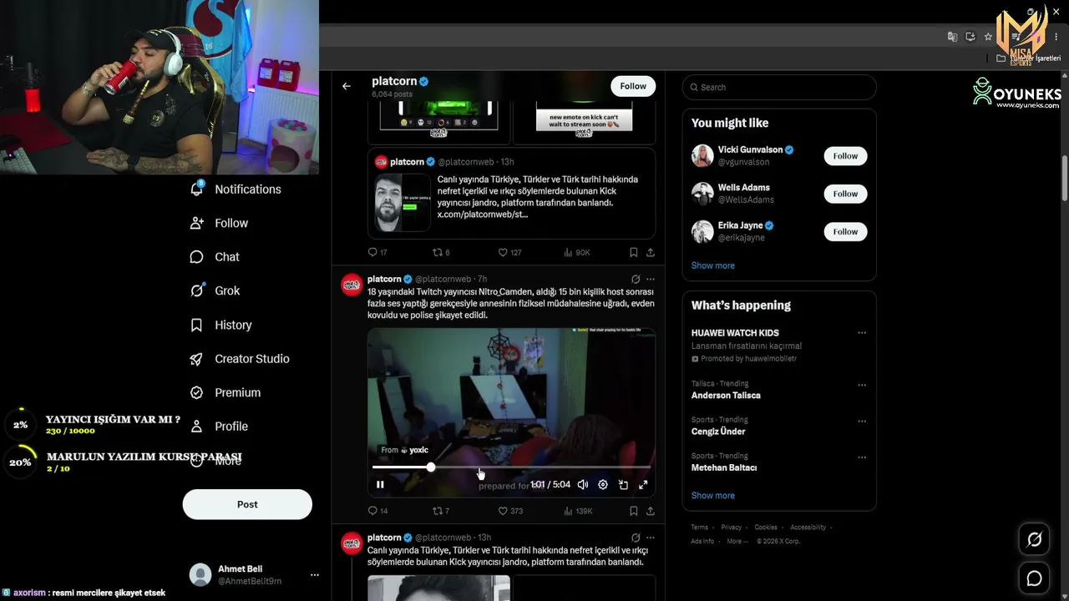Open platcorn avatar on the 7h post
The width and height of the screenshot is (1069, 601).
point(352,285)
